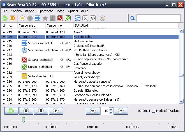
Task: Open the Video menu
Action: (x=61, y=11)
